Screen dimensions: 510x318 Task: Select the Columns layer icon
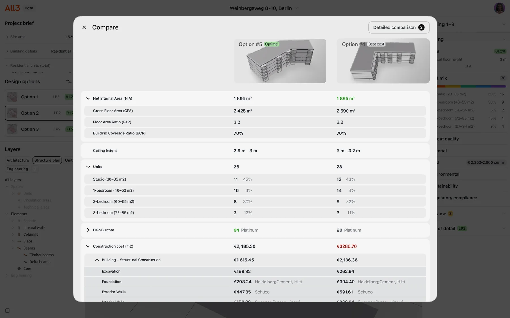(19, 234)
